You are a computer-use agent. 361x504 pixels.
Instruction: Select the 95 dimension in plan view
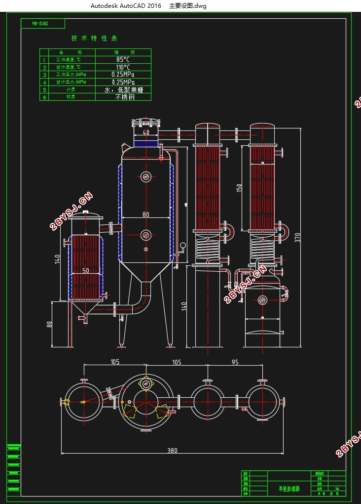[235, 362]
